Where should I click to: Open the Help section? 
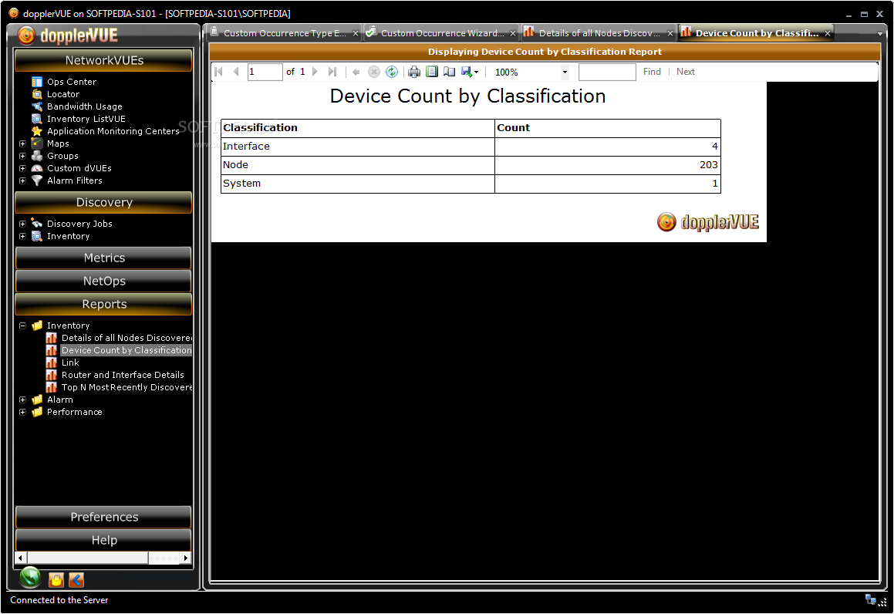tap(104, 540)
